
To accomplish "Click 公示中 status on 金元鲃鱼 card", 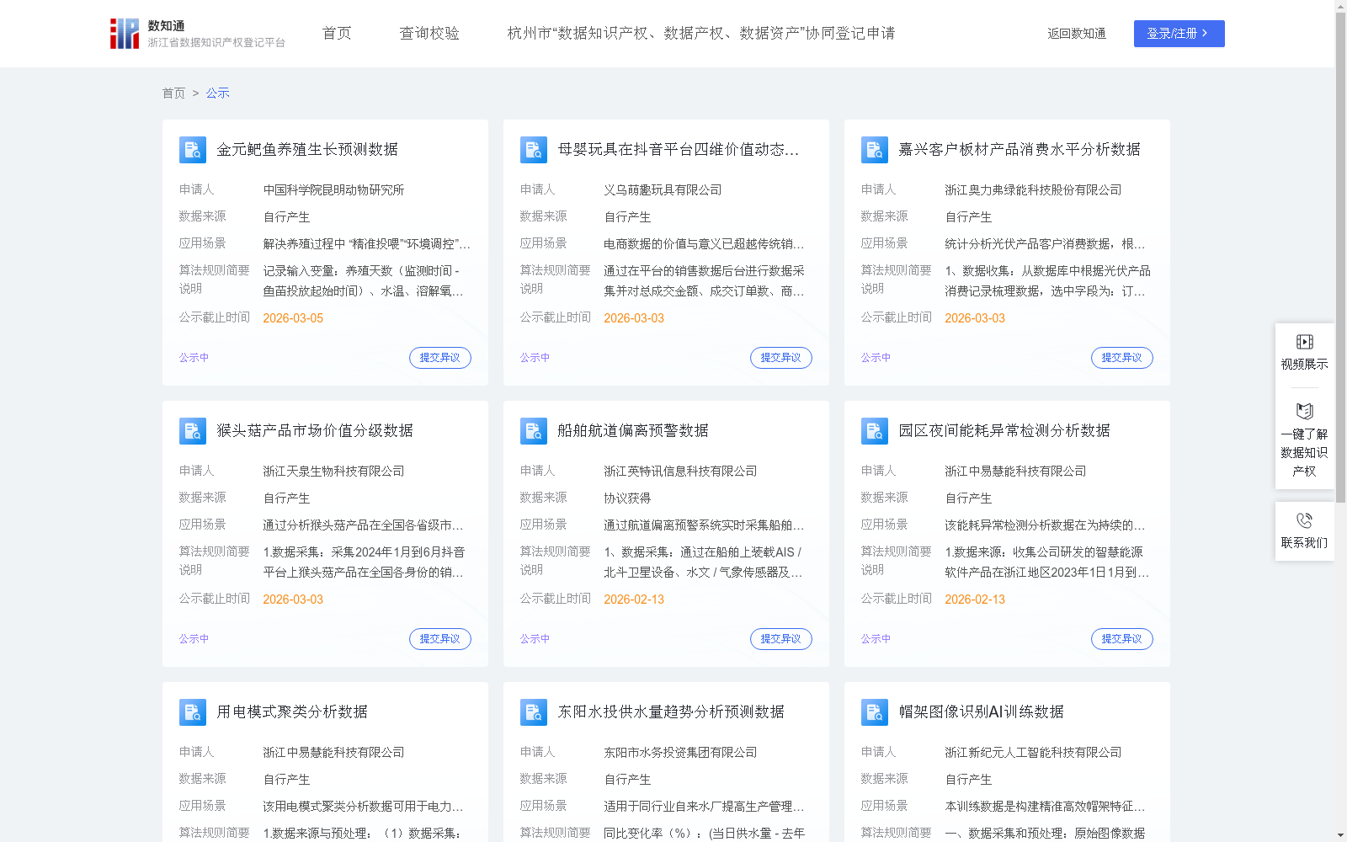I will [194, 358].
